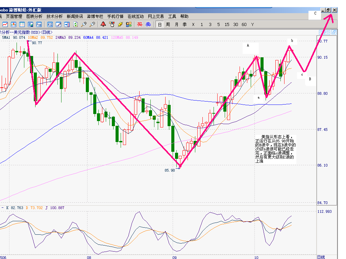
Task: Zoom in with the magnifier plus icon
Action: (x=84, y=24)
